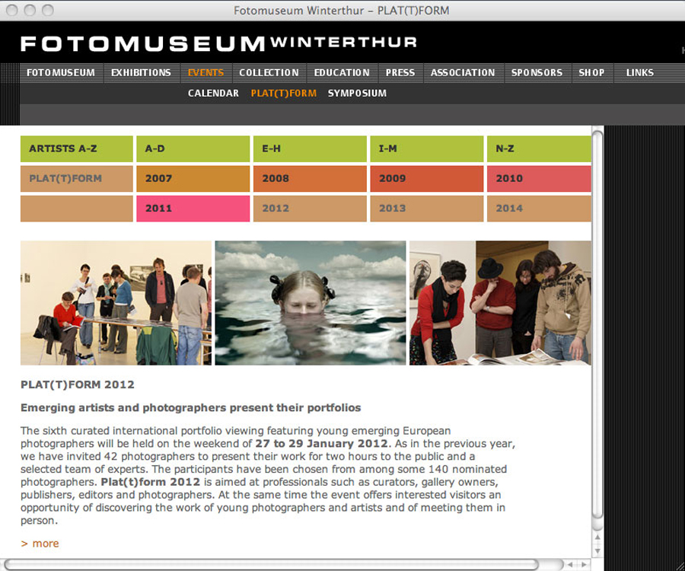
Task: Open the EXHIBITIONS menu item
Action: tap(141, 72)
